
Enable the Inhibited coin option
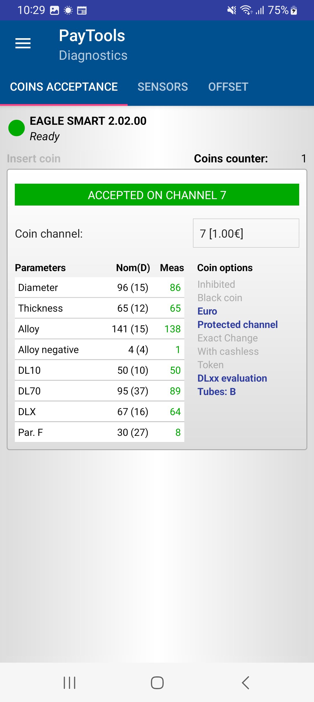tap(216, 284)
